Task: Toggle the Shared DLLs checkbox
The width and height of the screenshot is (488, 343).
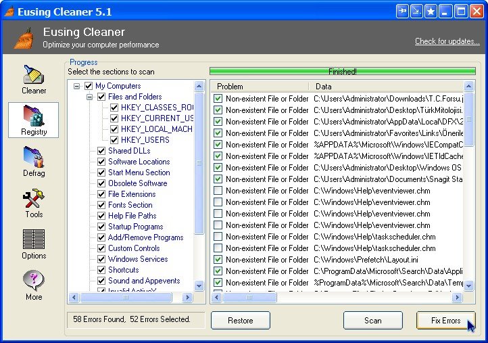Action: pyautogui.click(x=101, y=151)
